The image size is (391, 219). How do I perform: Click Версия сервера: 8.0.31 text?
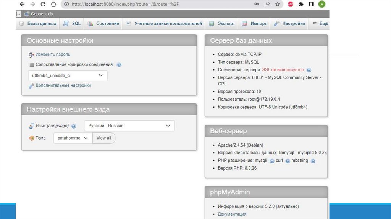point(270,81)
